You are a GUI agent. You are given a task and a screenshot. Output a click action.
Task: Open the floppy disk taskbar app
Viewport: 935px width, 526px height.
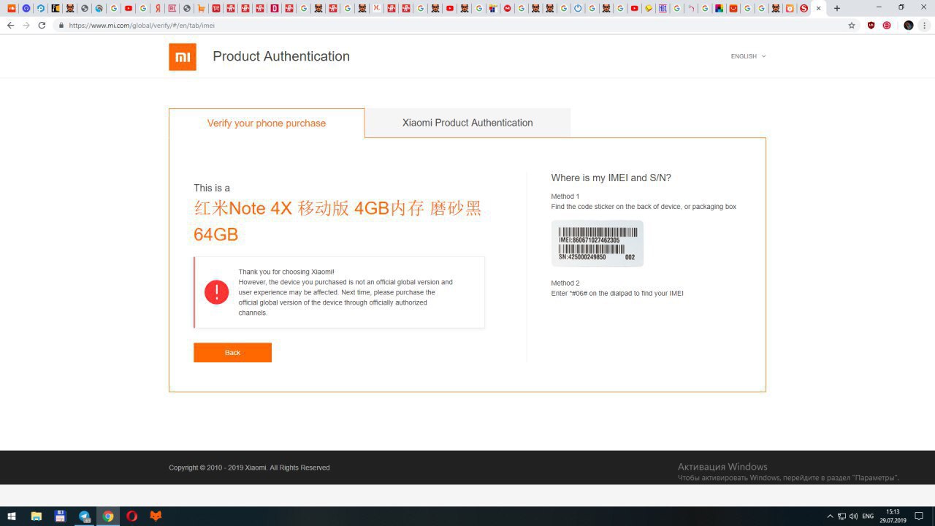(x=61, y=516)
